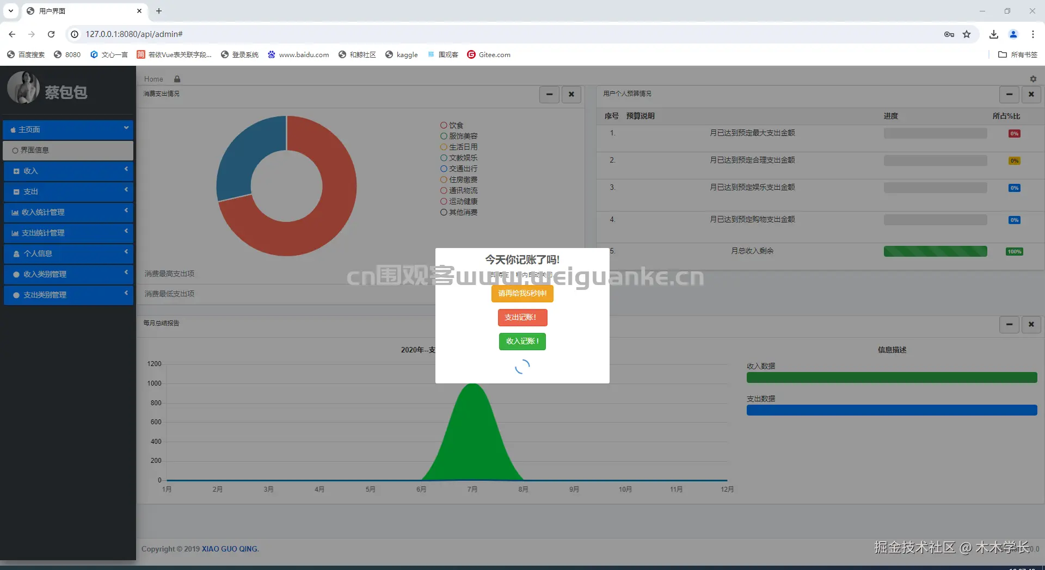Open the kaggle bookmark
The width and height of the screenshot is (1045, 570).
(402, 54)
